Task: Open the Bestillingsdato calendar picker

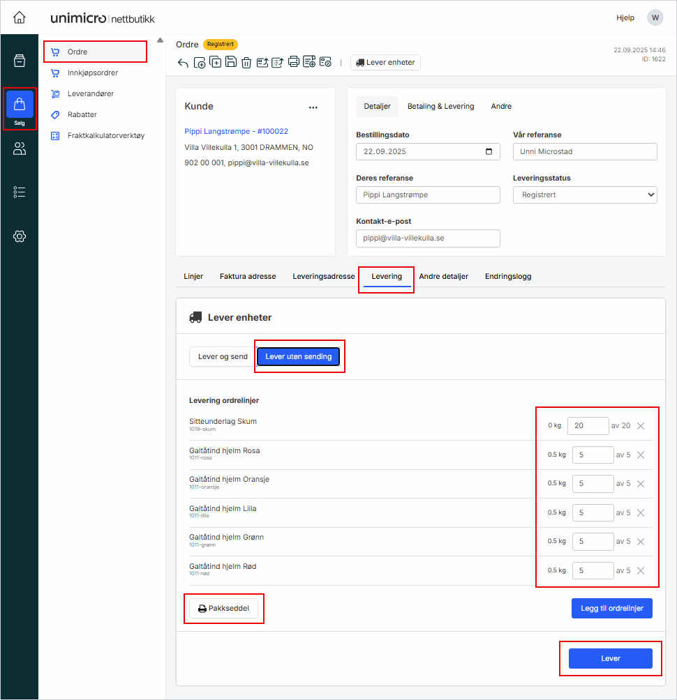Action: pos(489,152)
